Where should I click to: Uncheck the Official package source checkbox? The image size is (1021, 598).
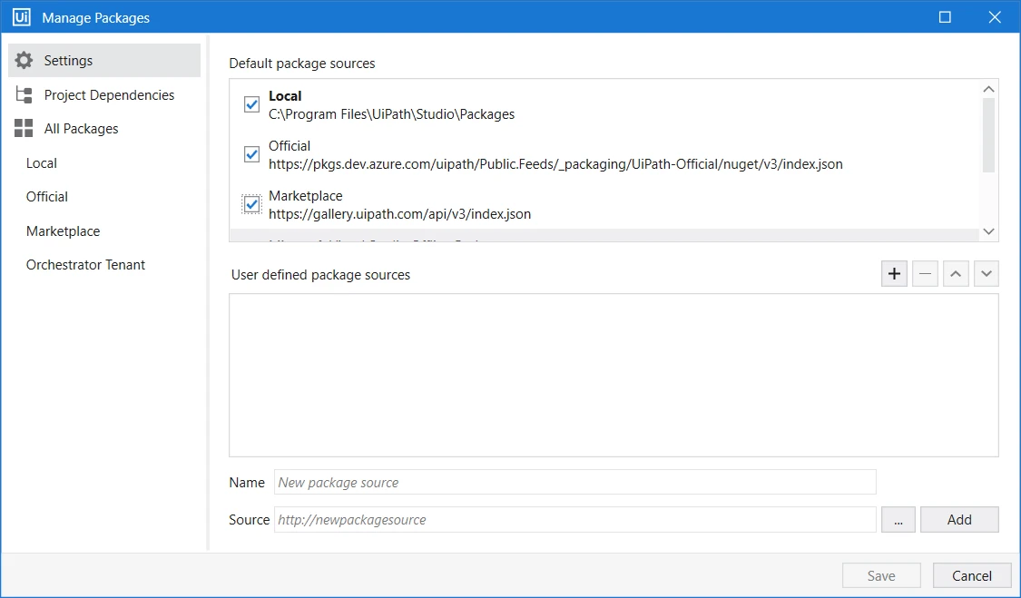(252, 154)
